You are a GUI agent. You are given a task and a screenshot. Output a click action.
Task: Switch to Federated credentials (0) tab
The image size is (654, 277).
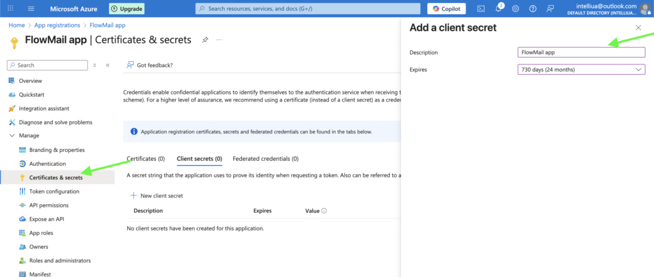[x=266, y=159]
